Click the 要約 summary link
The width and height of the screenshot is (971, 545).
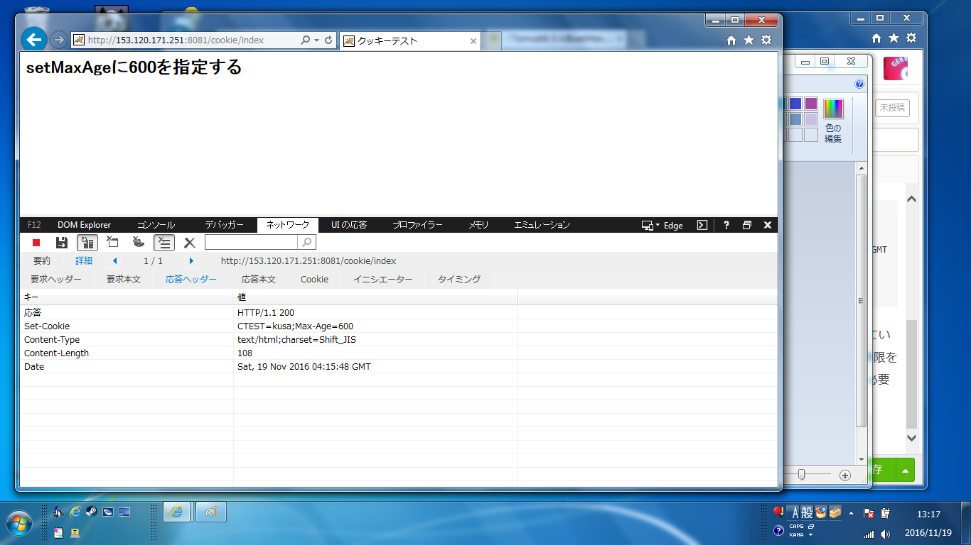(x=41, y=260)
